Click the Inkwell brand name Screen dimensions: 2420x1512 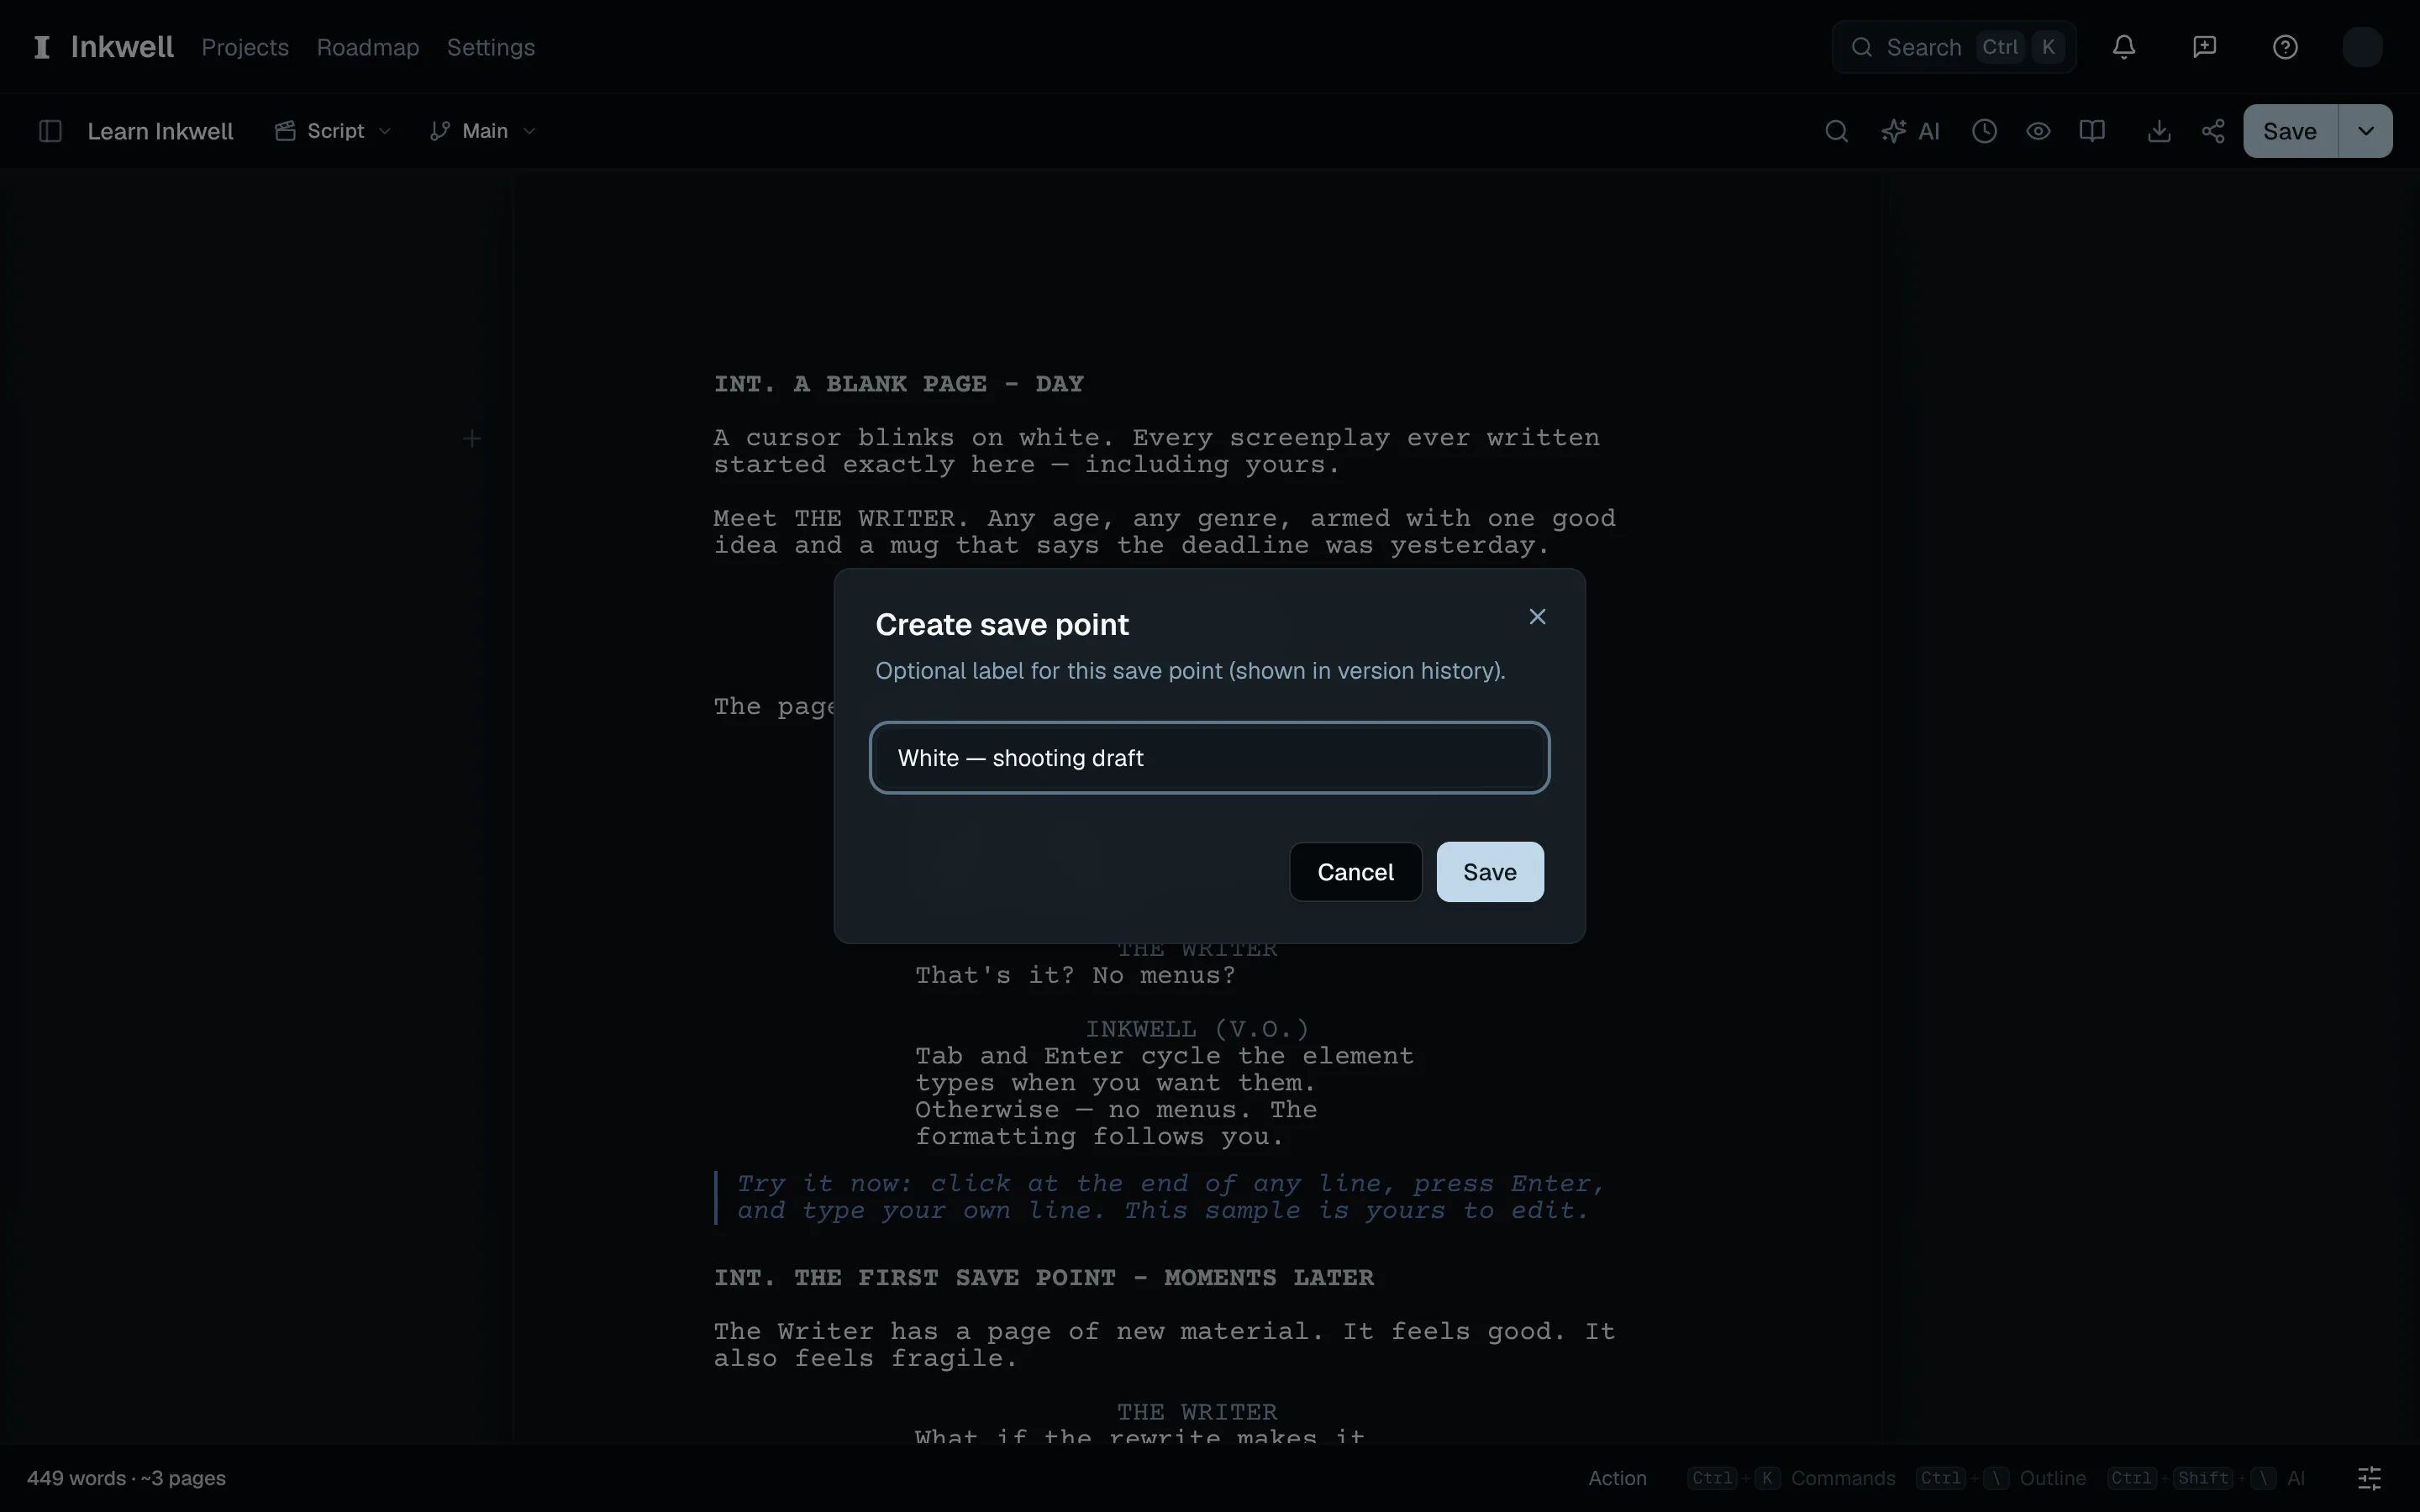pos(122,47)
